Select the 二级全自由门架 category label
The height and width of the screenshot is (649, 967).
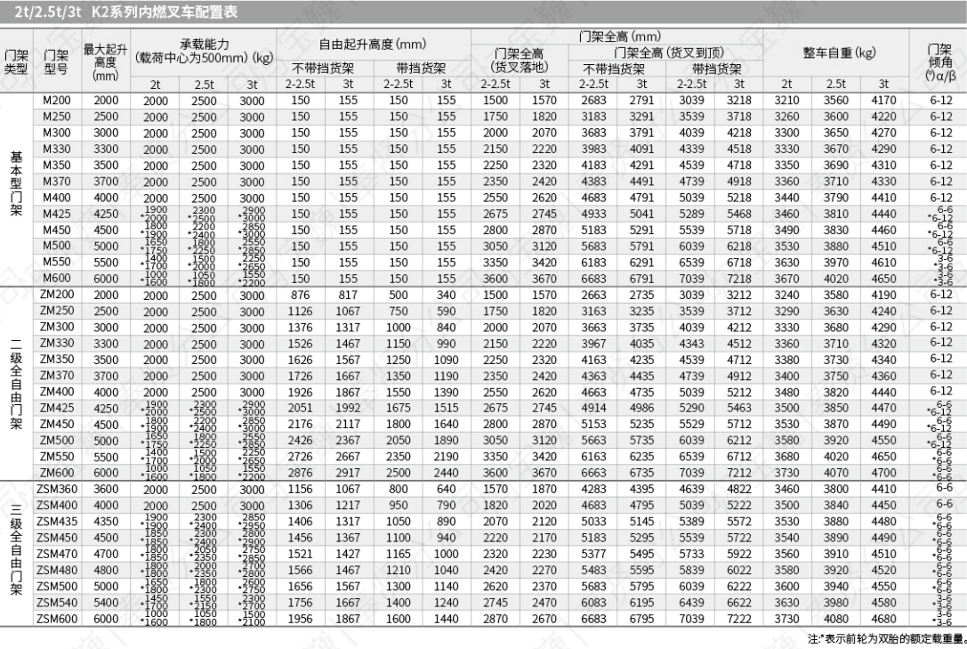15,384
